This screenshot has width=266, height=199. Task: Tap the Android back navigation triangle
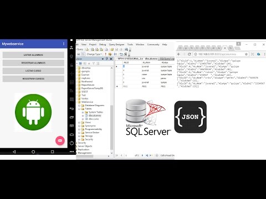coord(14,152)
